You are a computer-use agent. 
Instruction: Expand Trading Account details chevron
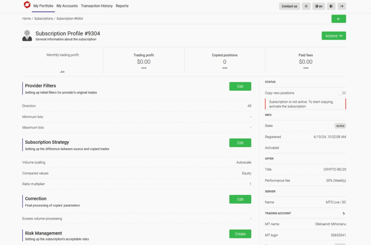(344, 214)
